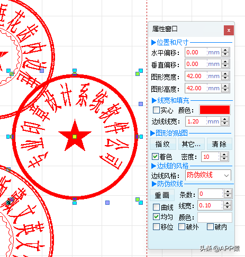This screenshot has width=245, height=257.
Task: Click the 线宽 0.10 value field
Action: coord(210,205)
